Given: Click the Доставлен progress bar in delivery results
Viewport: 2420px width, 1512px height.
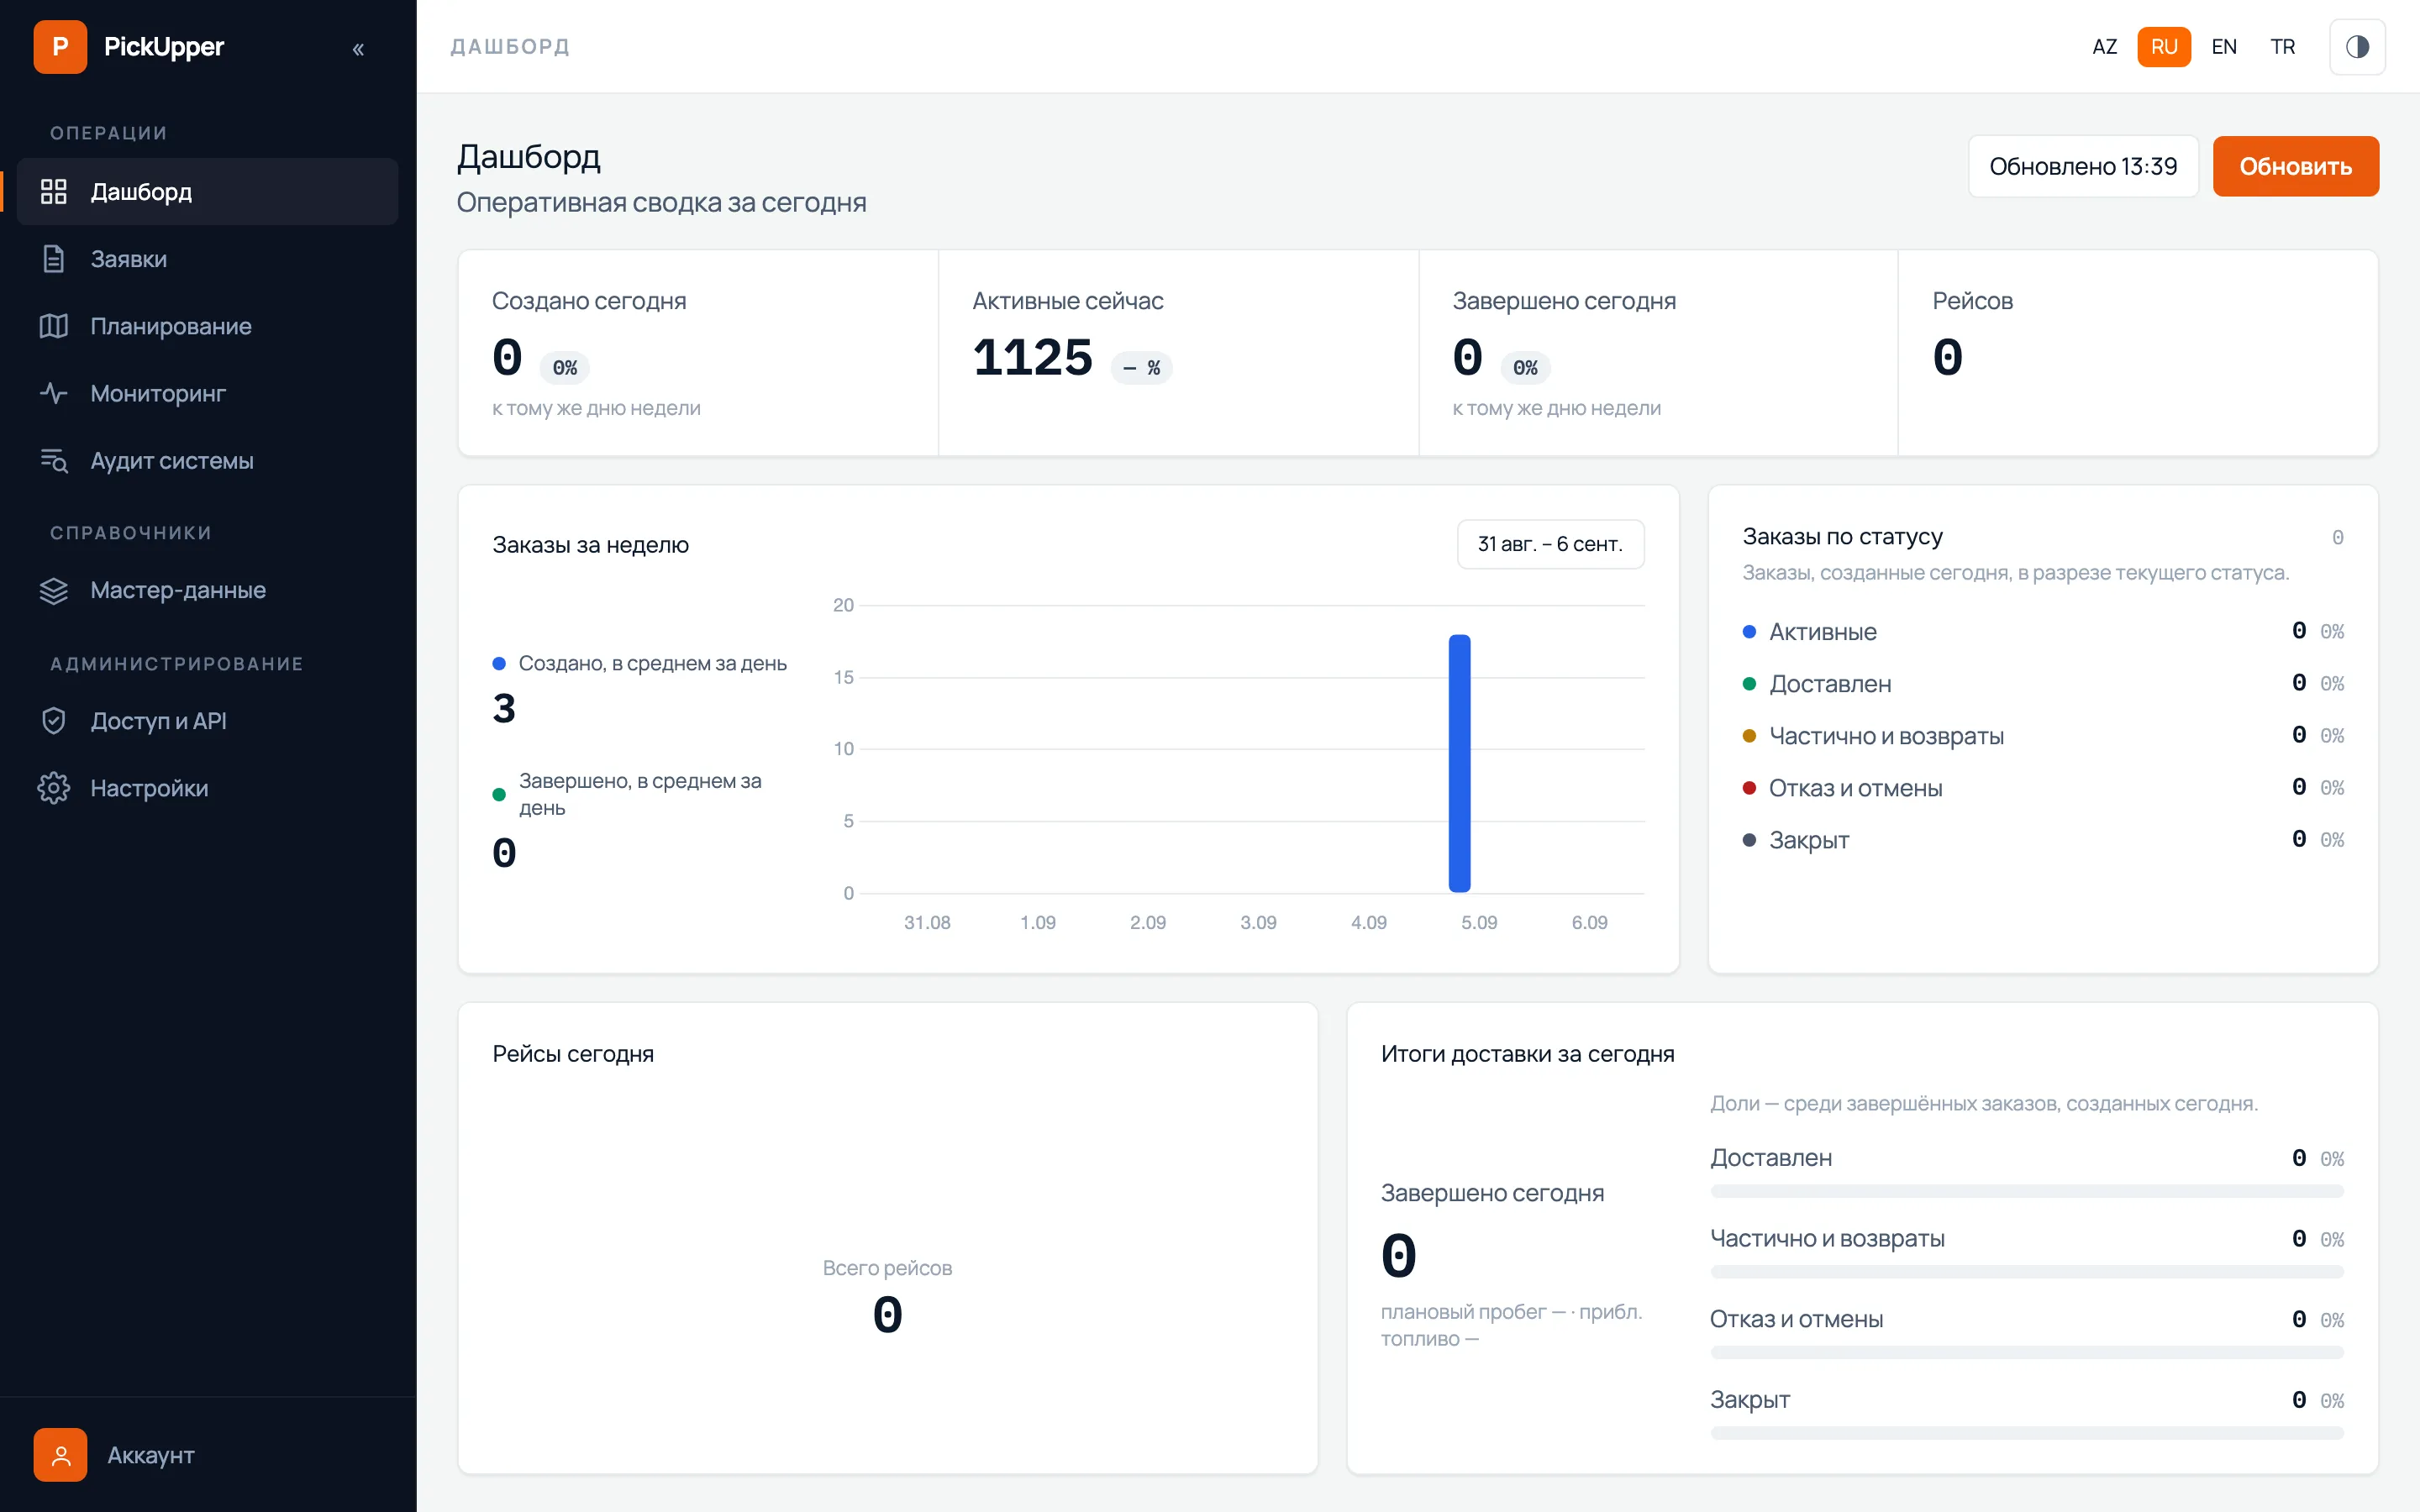Looking at the screenshot, I should coord(2027,1191).
